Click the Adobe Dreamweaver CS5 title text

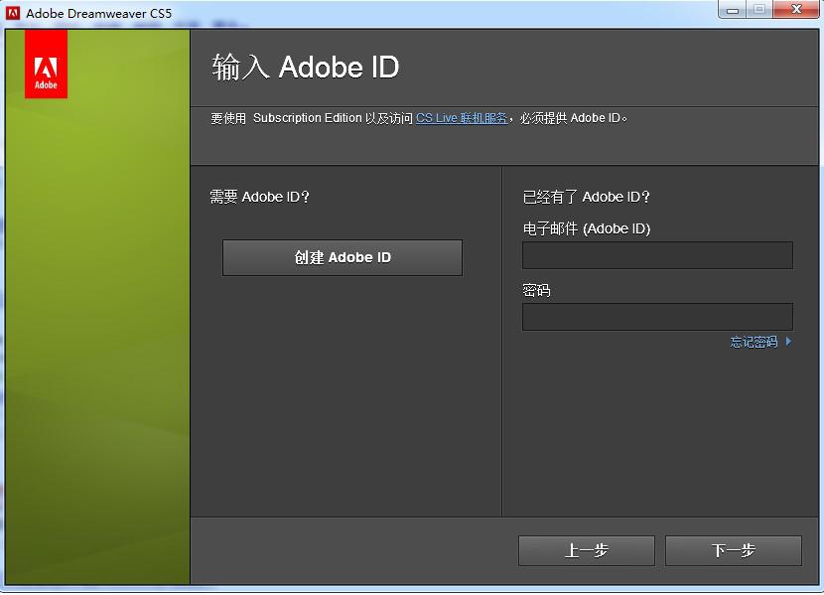[x=99, y=14]
